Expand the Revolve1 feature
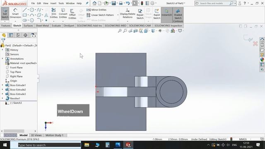Screen dimensions: 265x149 click(x=2, y=99)
